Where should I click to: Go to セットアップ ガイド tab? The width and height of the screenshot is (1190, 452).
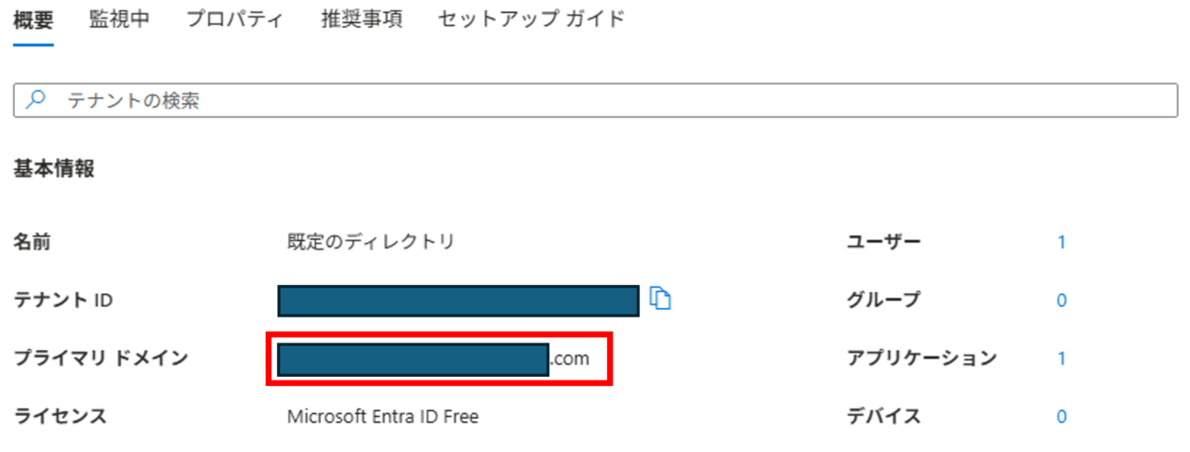531,19
